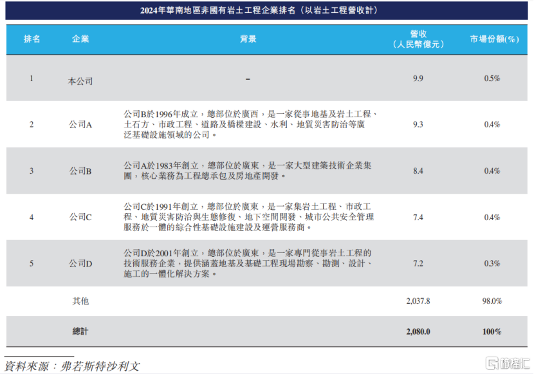
Task: Select the 背景 column header
Action: tap(248, 39)
